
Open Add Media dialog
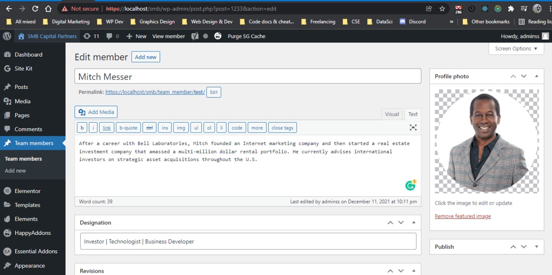(96, 112)
